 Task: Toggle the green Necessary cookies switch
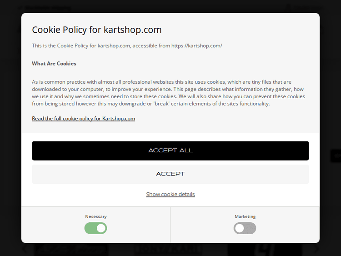coord(95,228)
